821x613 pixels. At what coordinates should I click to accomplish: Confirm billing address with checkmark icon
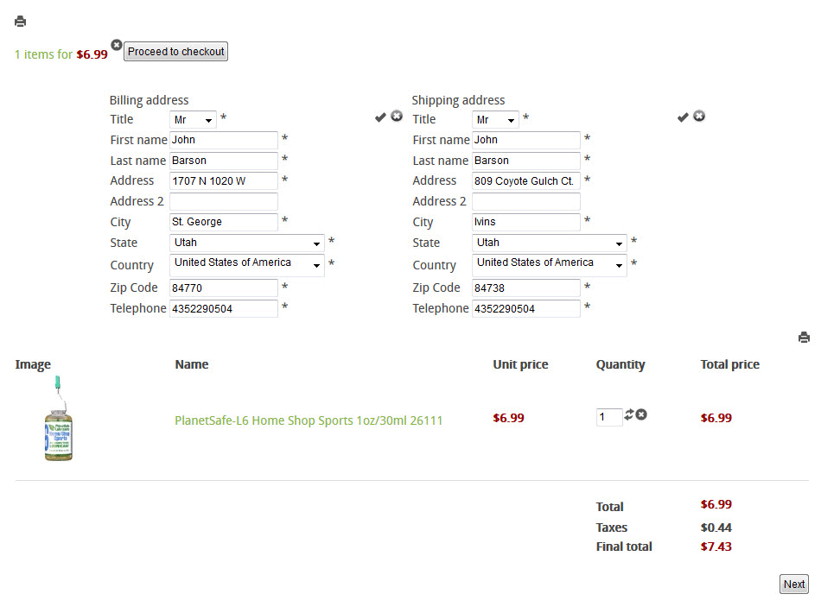click(380, 117)
